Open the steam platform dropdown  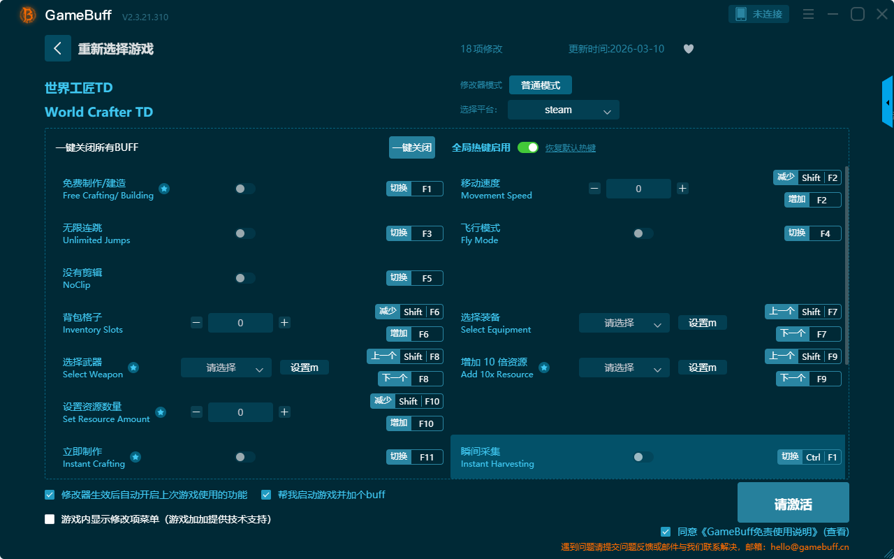coord(563,110)
